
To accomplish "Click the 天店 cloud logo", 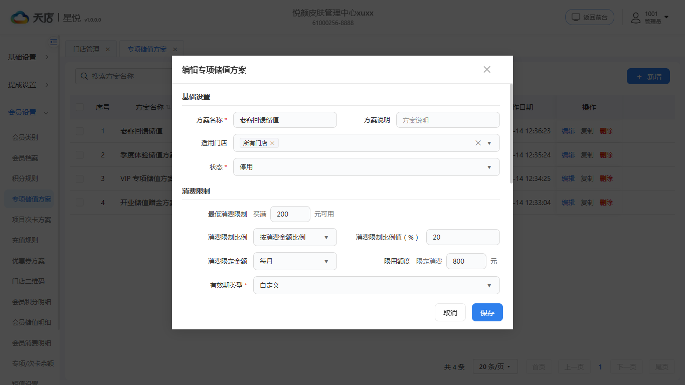I will [x=20, y=18].
